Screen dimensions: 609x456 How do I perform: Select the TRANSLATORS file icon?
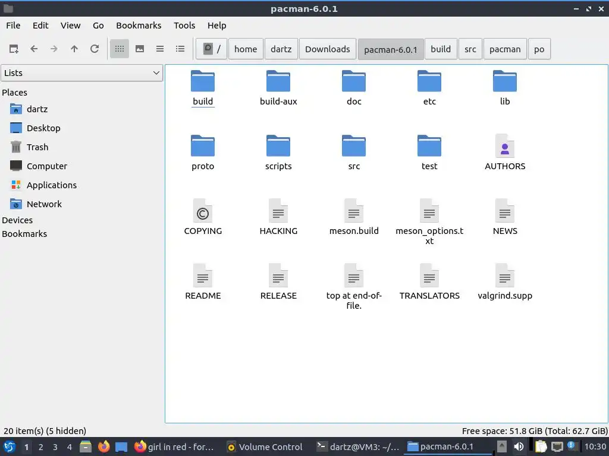pos(429,275)
